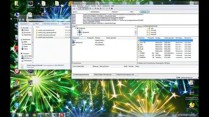Toggle transfer queue display in toolbar

click(87, 8)
